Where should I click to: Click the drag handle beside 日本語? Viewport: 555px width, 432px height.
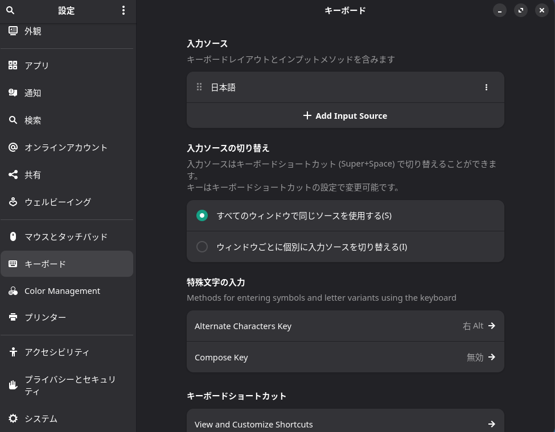(x=199, y=88)
